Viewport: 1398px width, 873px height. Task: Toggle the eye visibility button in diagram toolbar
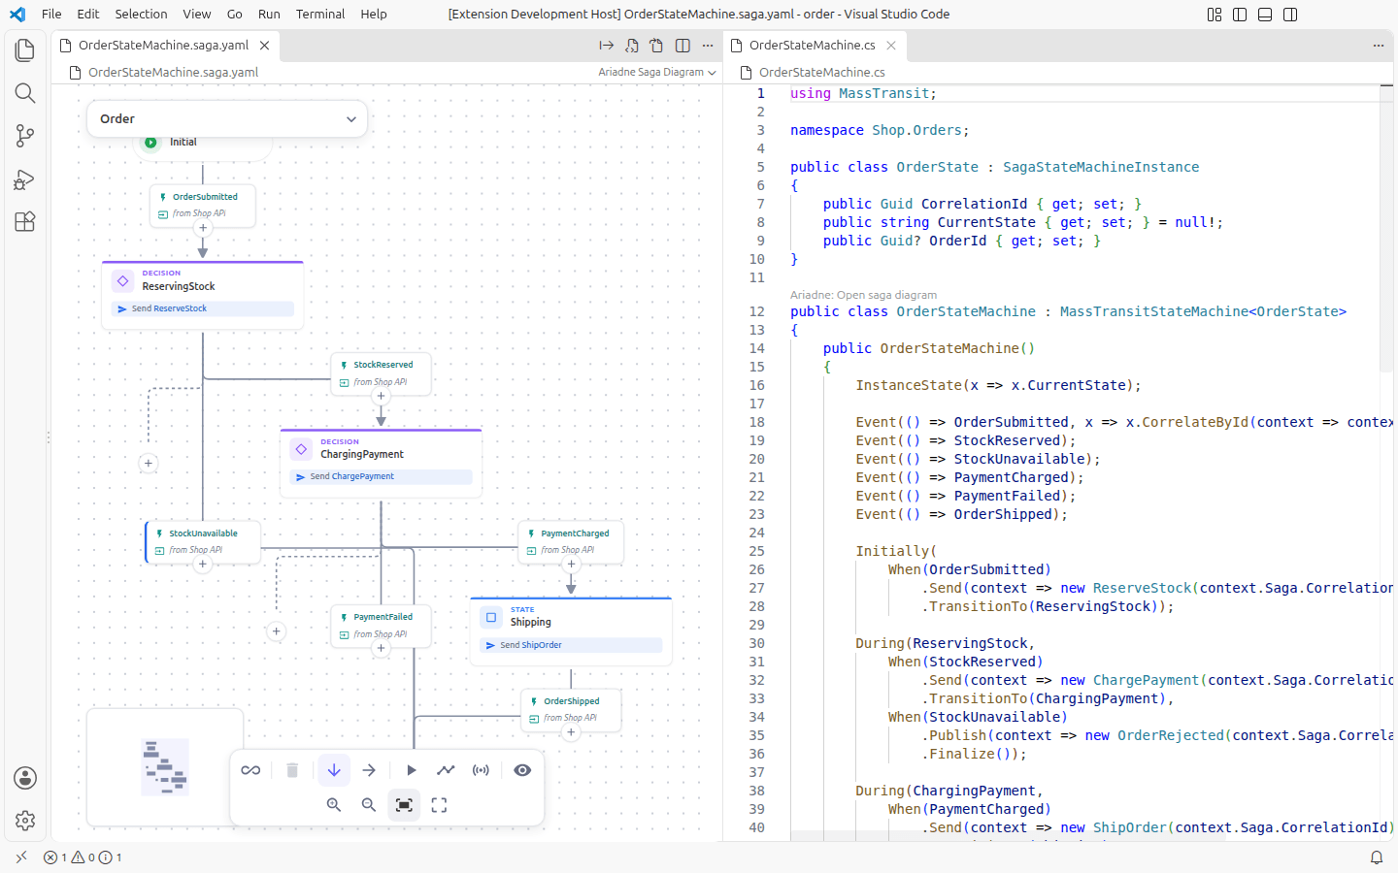tap(522, 770)
